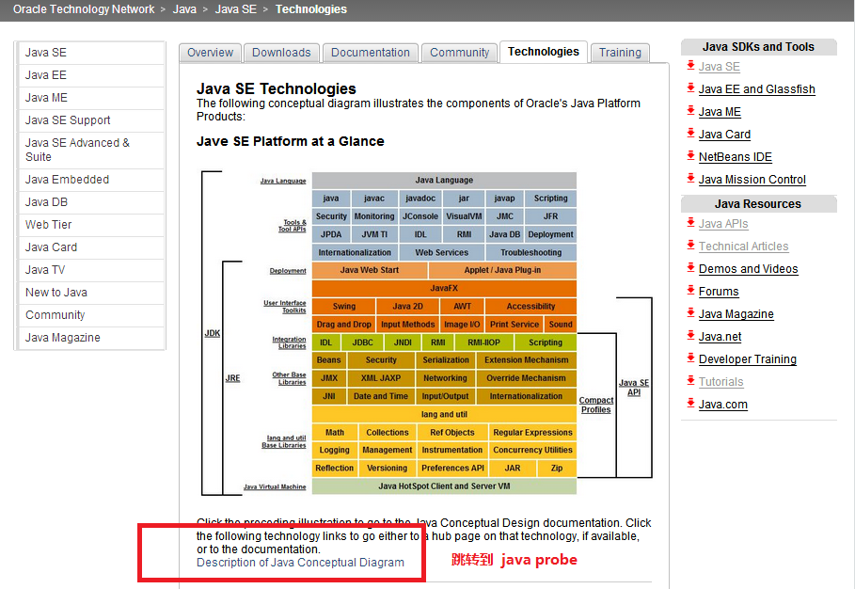The width and height of the screenshot is (855, 589).
Task: Click the Regular Expressions box
Action: click(532, 433)
